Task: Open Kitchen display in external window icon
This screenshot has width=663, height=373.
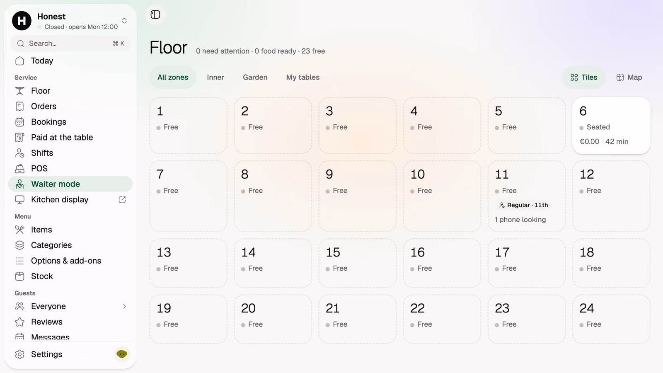Action: [122, 200]
